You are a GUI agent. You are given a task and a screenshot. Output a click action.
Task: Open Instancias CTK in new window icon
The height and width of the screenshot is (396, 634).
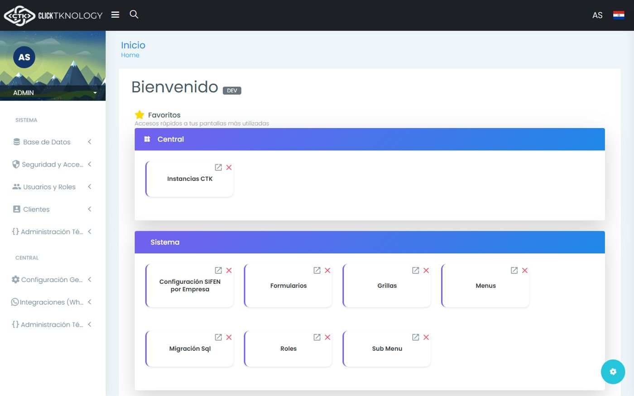click(218, 167)
